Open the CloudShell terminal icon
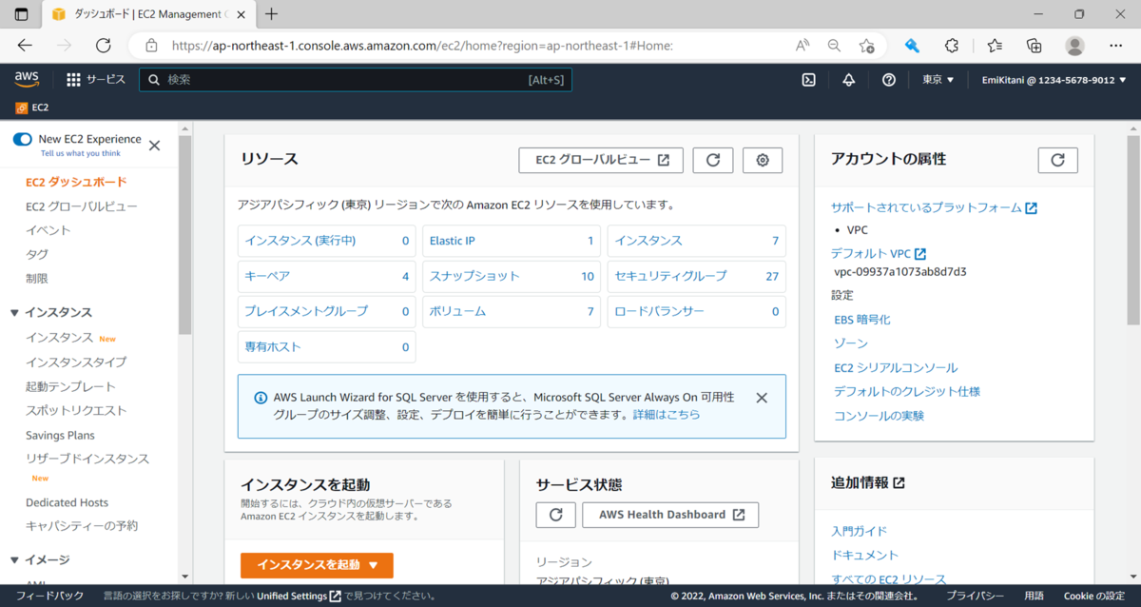This screenshot has height=607, width=1141. 808,80
